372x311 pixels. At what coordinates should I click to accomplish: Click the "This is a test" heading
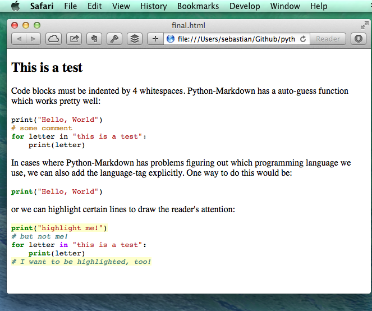47,67
